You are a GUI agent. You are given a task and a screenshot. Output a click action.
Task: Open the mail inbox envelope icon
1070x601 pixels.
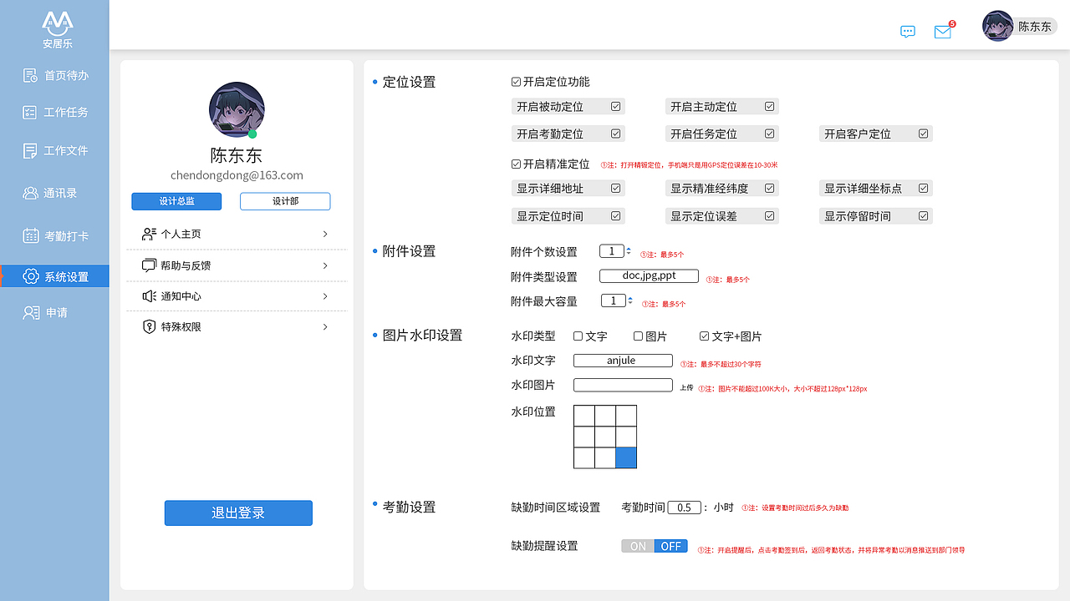(943, 32)
